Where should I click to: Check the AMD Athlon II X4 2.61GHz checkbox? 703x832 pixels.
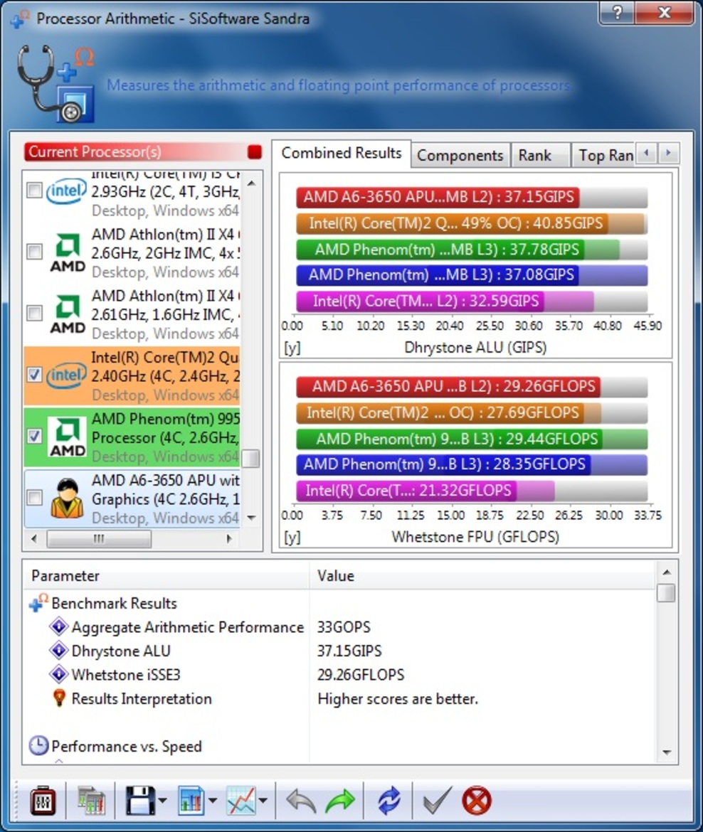coord(35,313)
